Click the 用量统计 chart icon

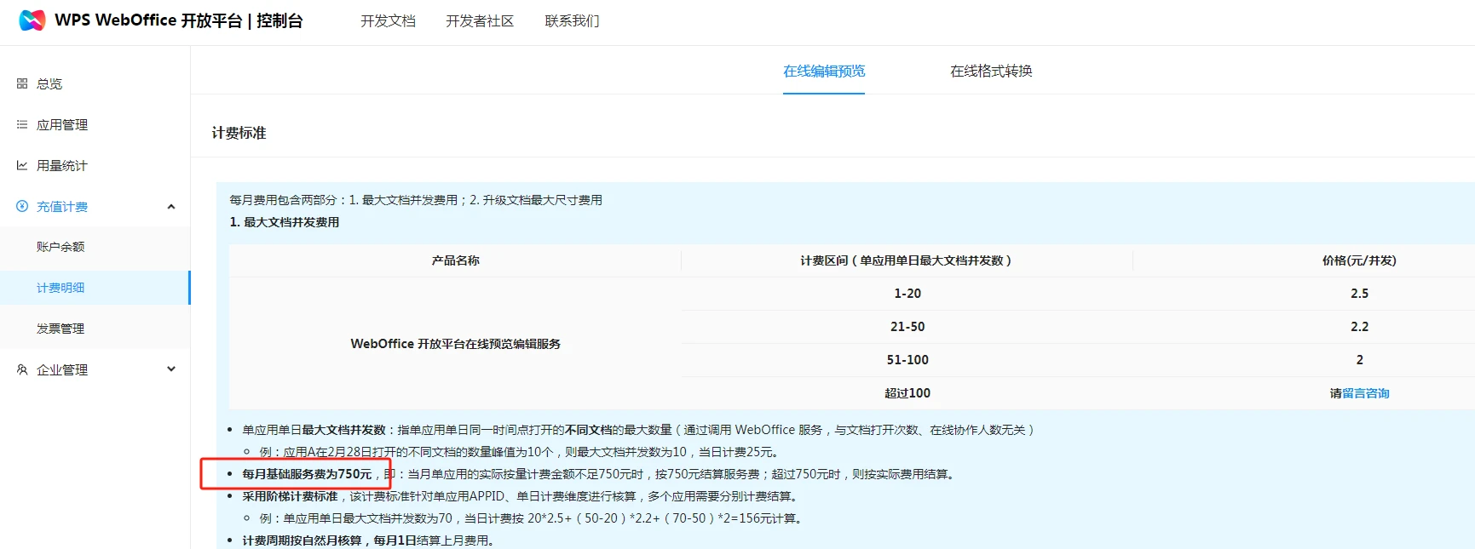[x=22, y=165]
